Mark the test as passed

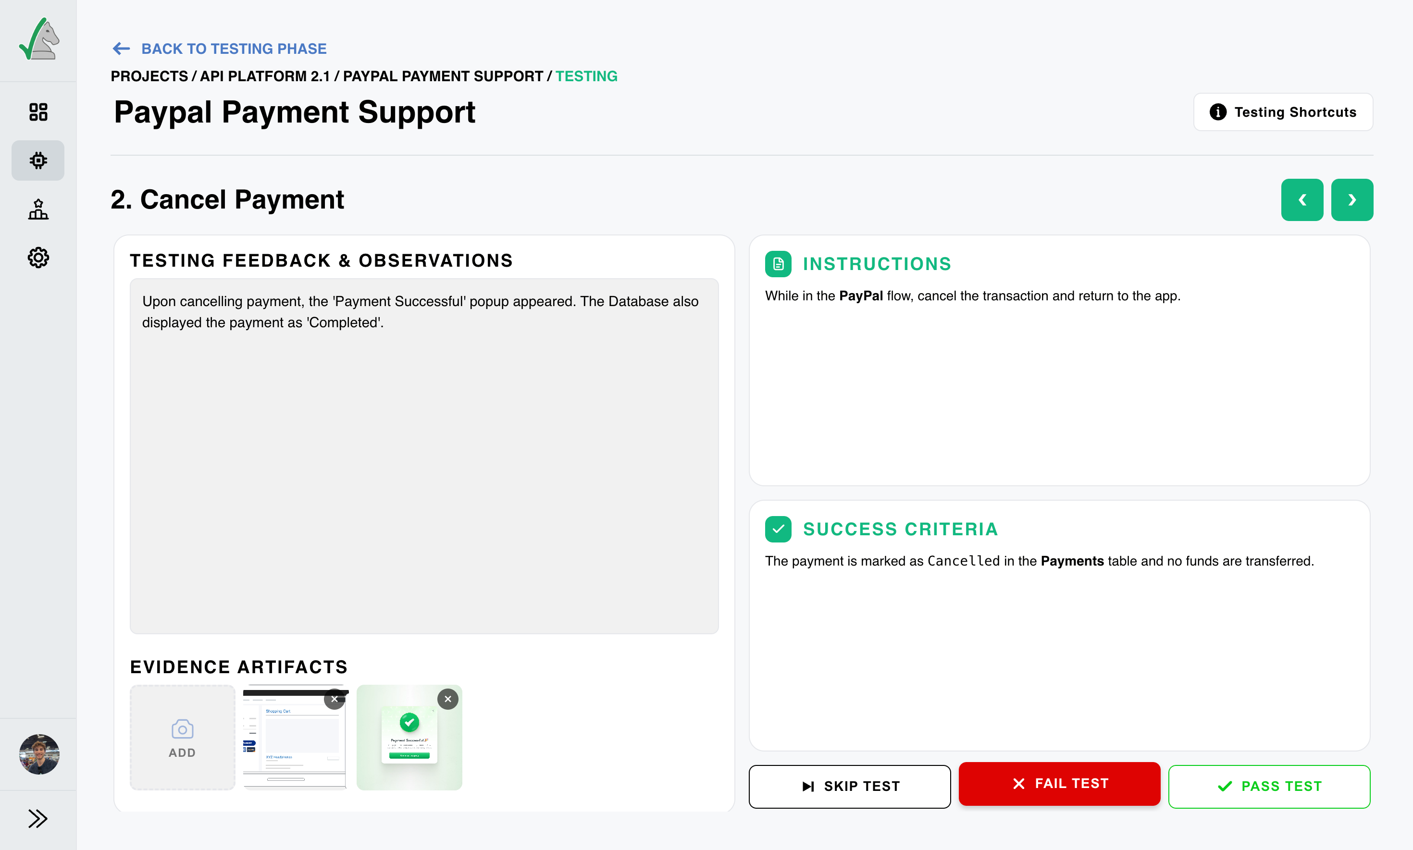click(x=1269, y=787)
